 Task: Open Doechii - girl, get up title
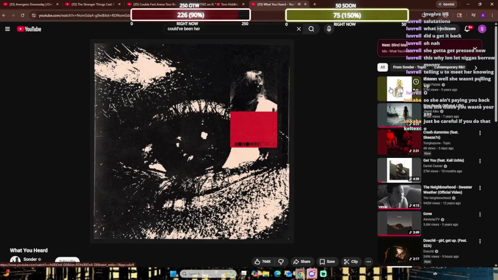coord(445,243)
